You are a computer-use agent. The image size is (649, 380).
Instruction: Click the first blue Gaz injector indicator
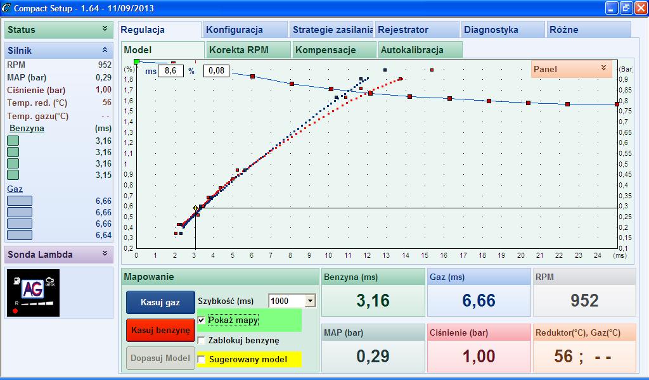click(x=20, y=201)
